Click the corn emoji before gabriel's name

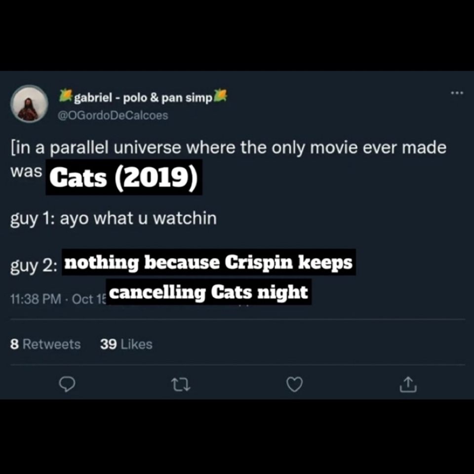tap(65, 96)
